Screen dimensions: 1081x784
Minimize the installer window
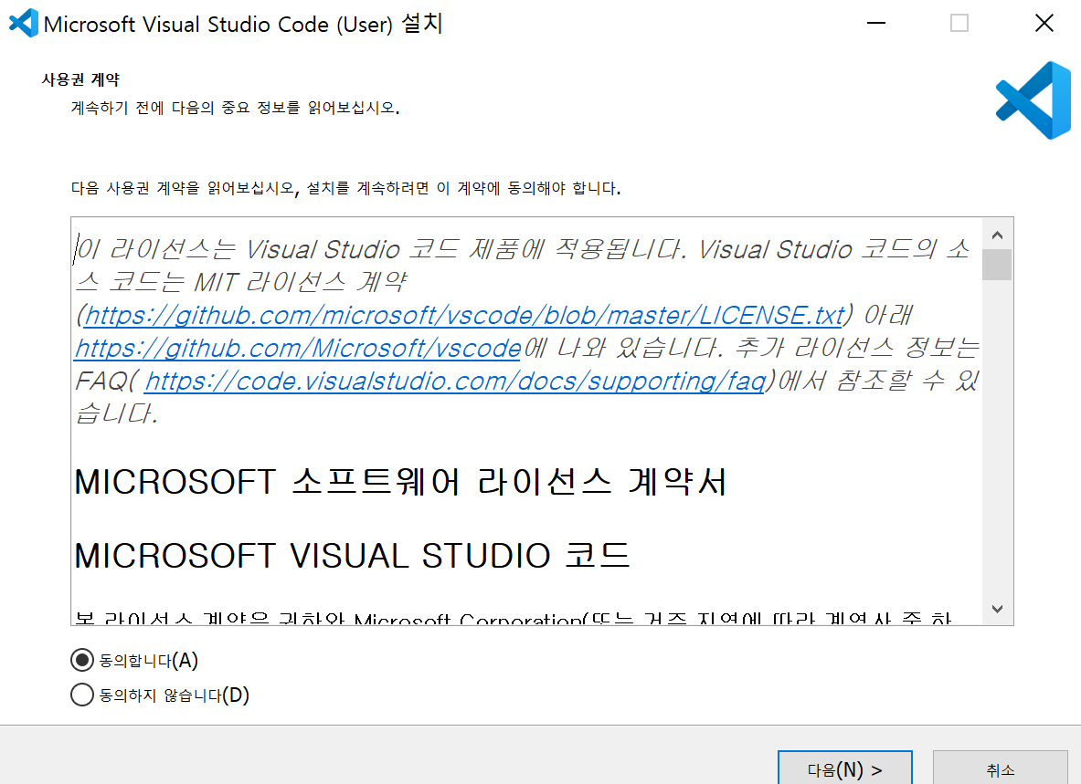point(875,23)
